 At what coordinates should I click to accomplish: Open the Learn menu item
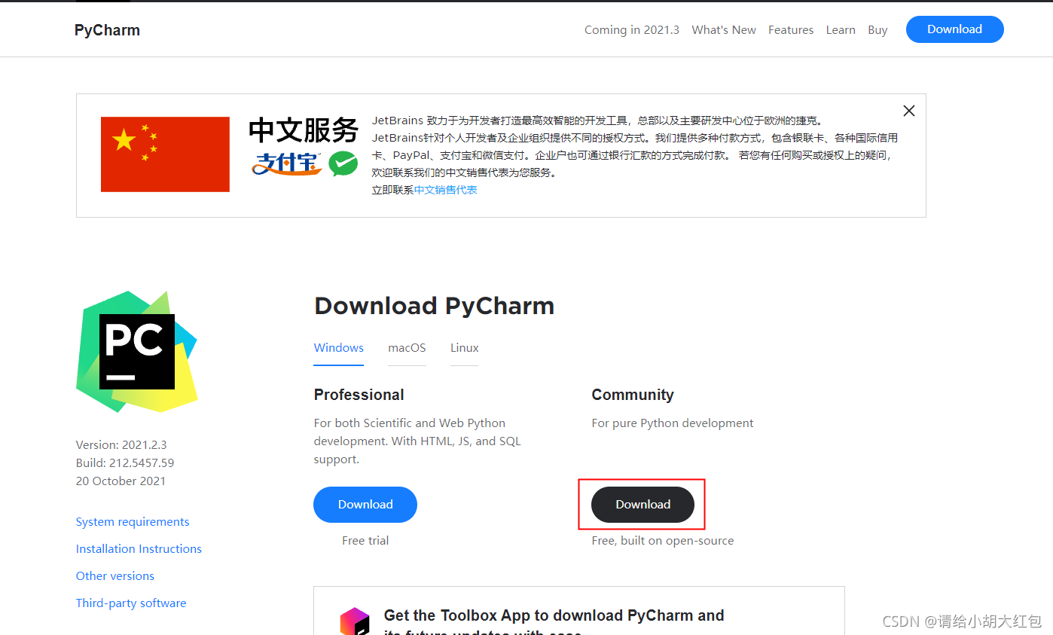(x=841, y=29)
